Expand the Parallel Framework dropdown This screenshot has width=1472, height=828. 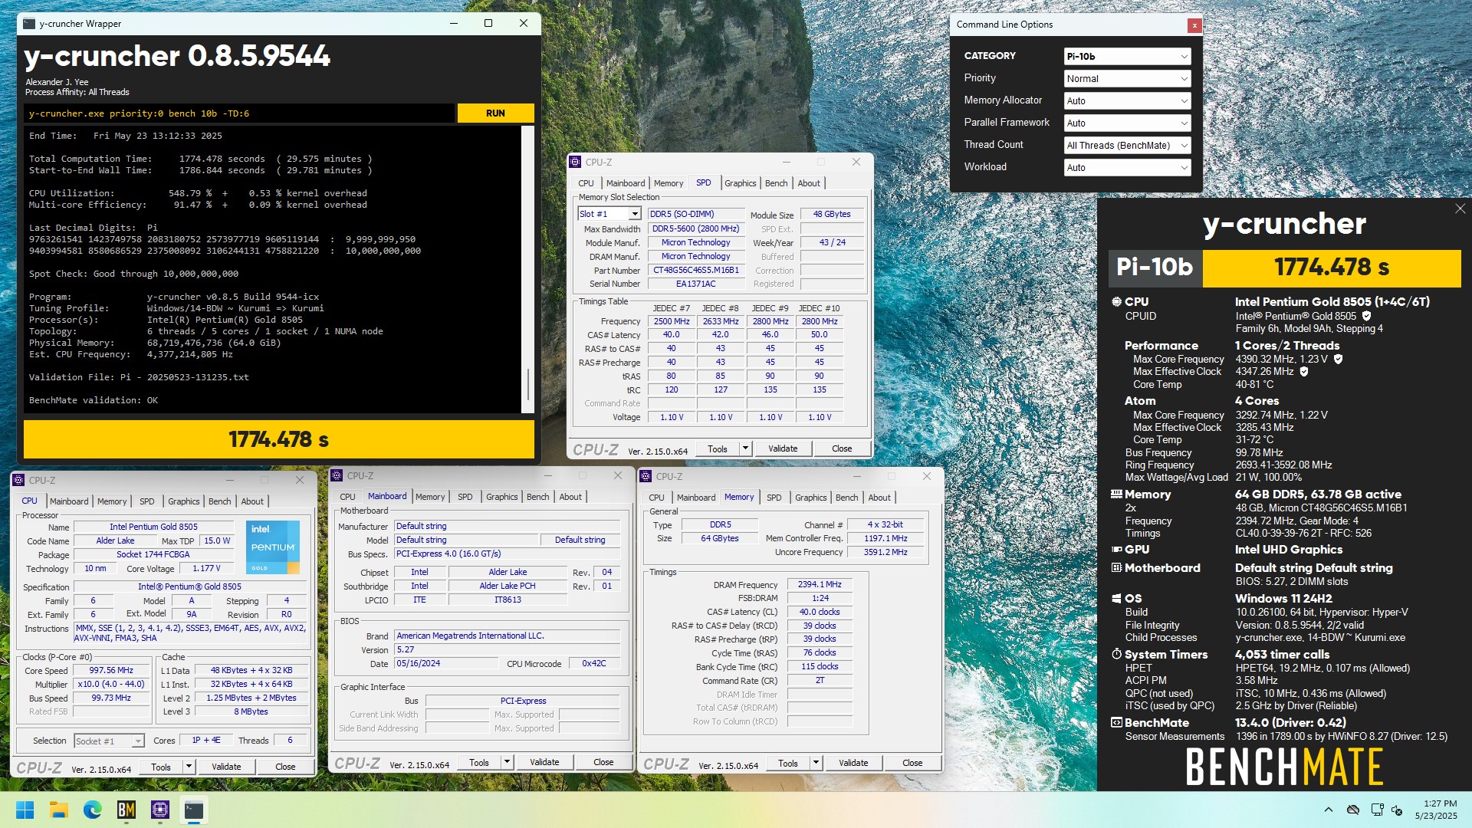(1127, 123)
